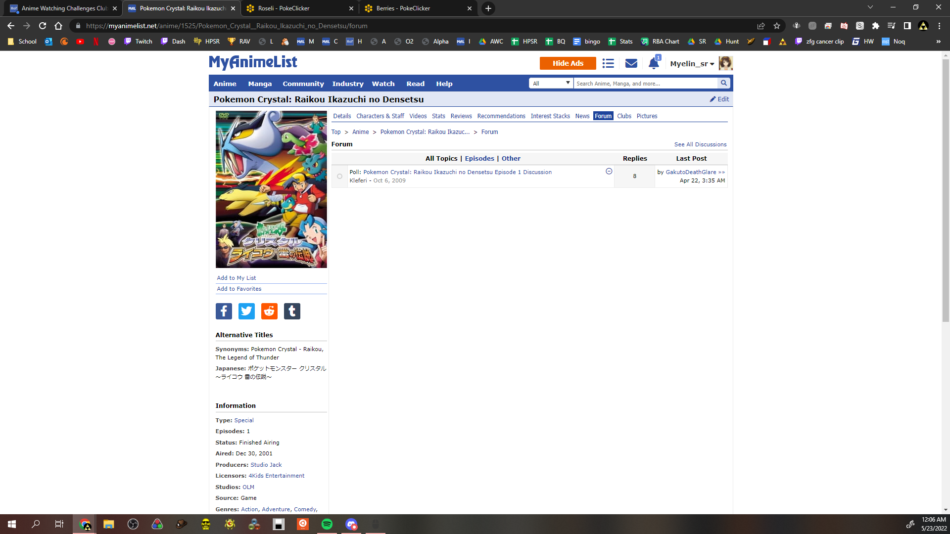Expand the All search category dropdown
Viewport: 950px width, 534px height.
coord(551,83)
